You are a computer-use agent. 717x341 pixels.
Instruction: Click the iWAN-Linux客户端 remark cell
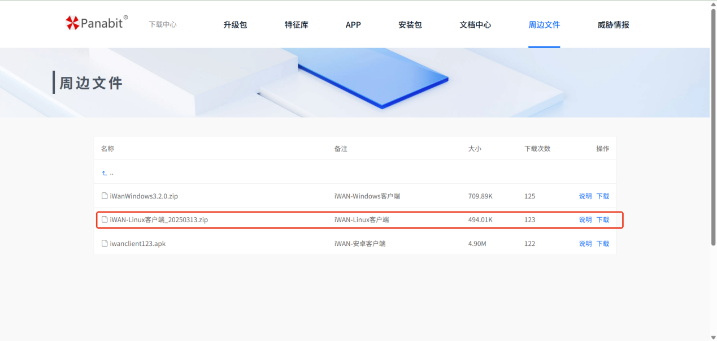tap(362, 219)
